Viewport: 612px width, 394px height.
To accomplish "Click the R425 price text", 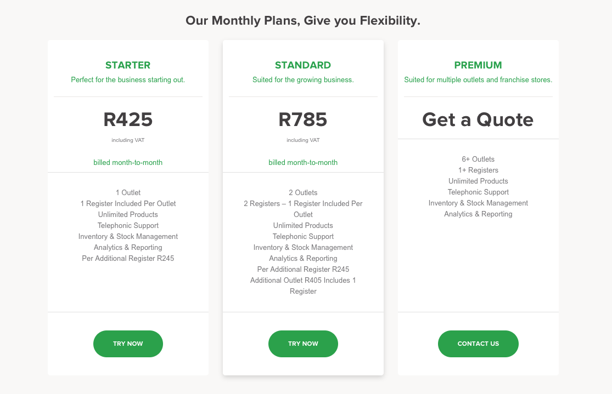I will pyautogui.click(x=128, y=119).
